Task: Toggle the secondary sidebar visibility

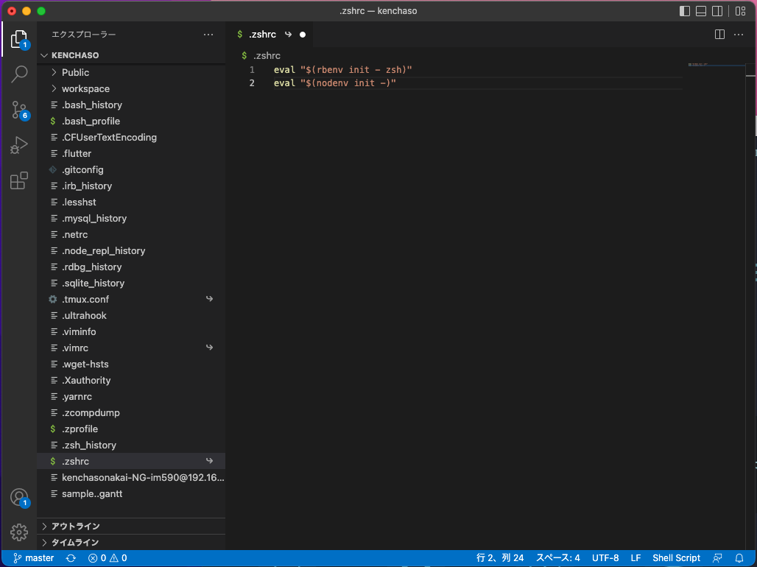Action: coord(717,11)
